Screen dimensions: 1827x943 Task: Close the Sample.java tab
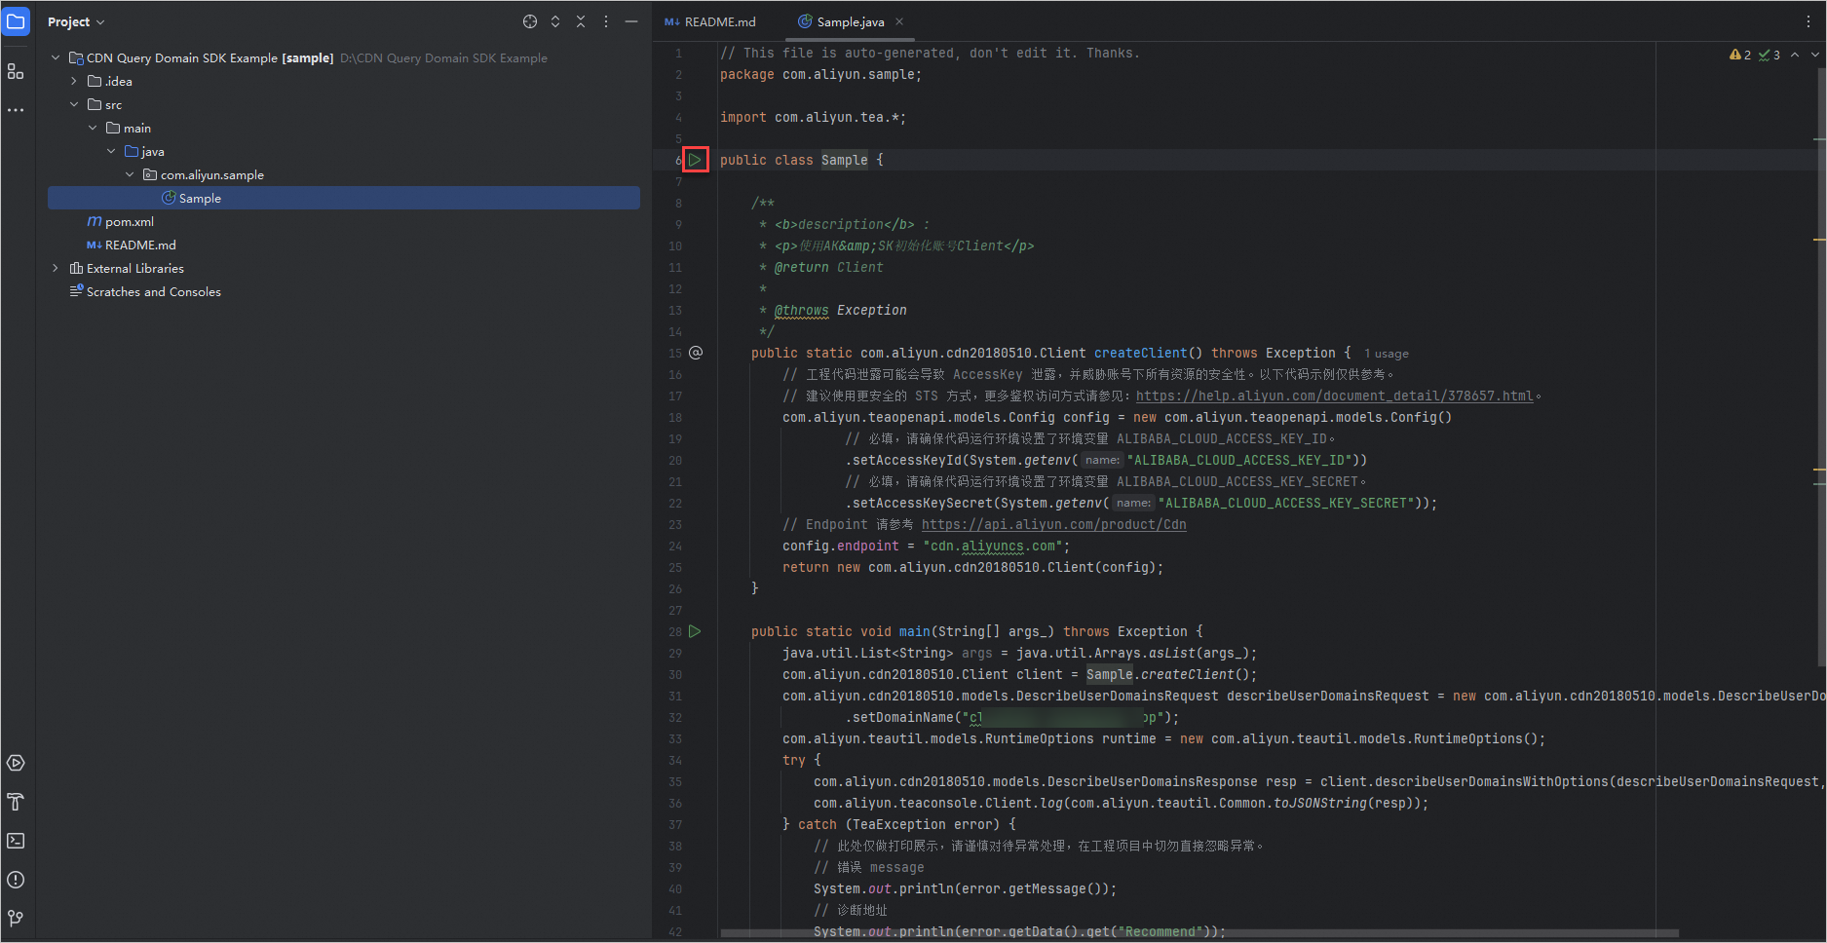(x=899, y=21)
